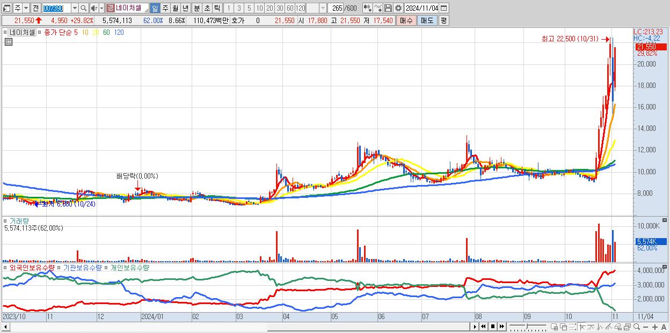Screen dimensions: 670x333
Task: Click the stop button in bottom bar
Action: pos(493,327)
